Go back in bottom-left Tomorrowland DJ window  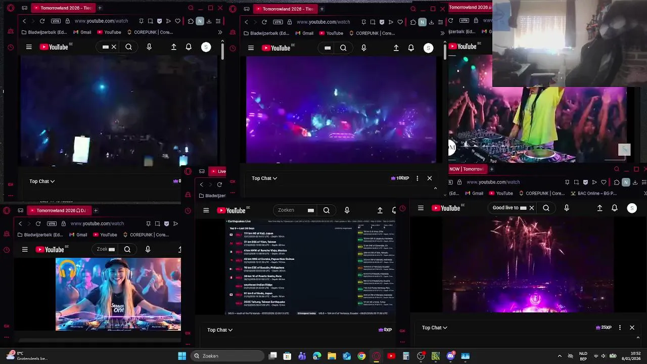[20, 223]
